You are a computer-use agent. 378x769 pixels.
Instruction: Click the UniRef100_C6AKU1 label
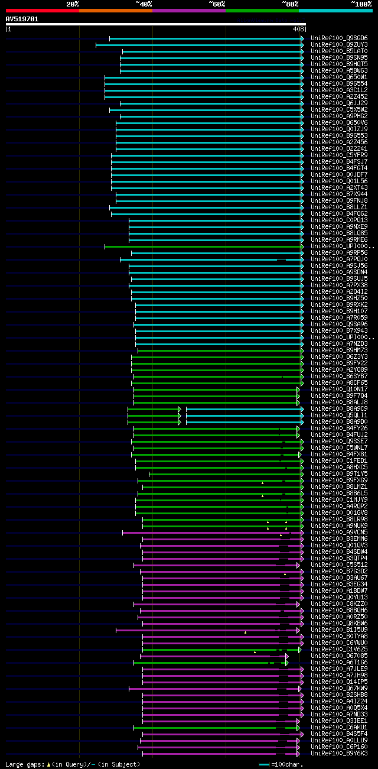(339, 728)
